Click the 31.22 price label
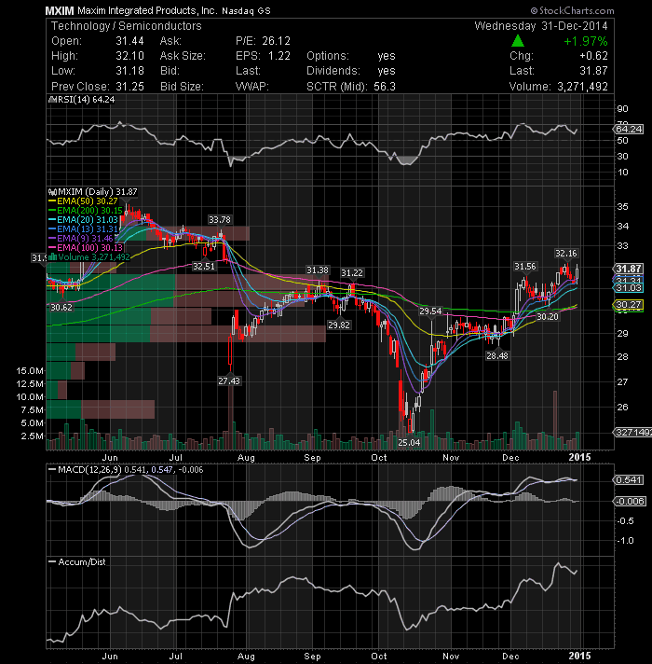The width and height of the screenshot is (652, 664). point(352,273)
